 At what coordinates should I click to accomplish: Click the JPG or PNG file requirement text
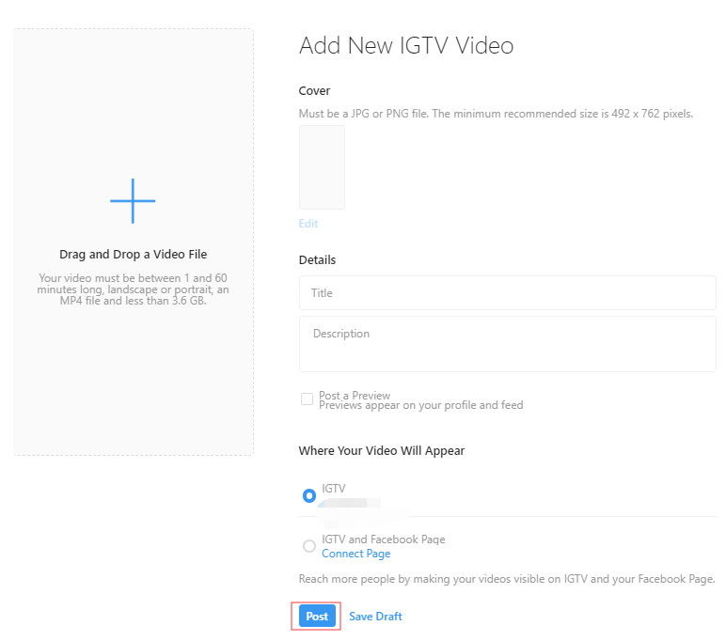(496, 114)
